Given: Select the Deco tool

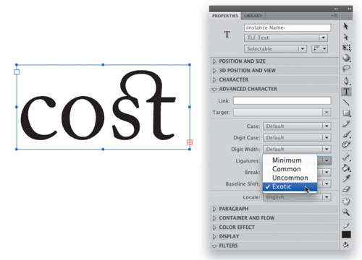Looking at the screenshot, I should coord(346,144).
